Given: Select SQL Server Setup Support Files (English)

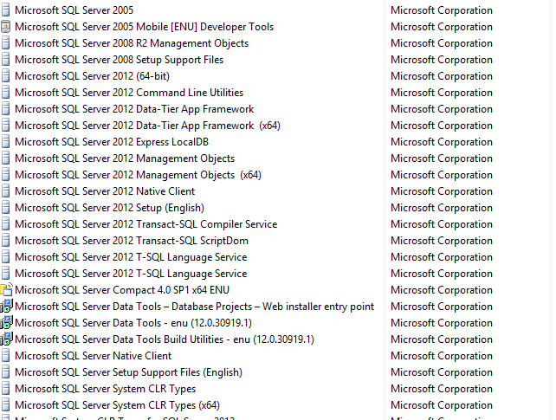Looking at the screenshot, I should (128, 372).
